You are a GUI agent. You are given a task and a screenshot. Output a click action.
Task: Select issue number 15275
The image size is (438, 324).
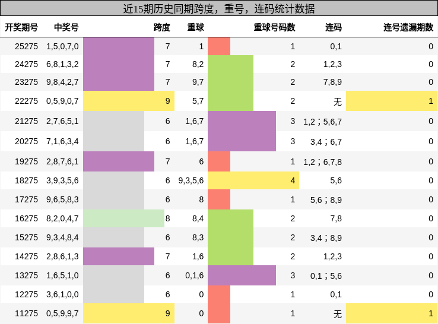tap(26, 237)
